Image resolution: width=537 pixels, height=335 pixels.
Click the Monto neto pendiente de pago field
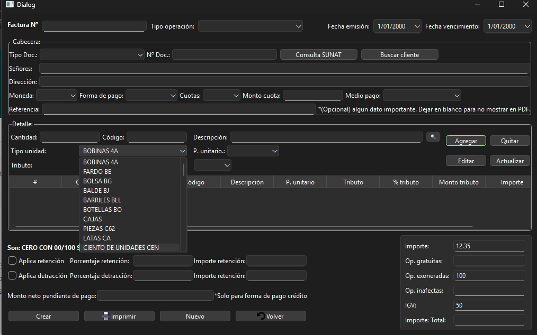pyautogui.click(x=156, y=296)
